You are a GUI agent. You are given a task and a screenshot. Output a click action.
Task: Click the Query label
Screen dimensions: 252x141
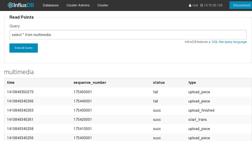click(15, 26)
